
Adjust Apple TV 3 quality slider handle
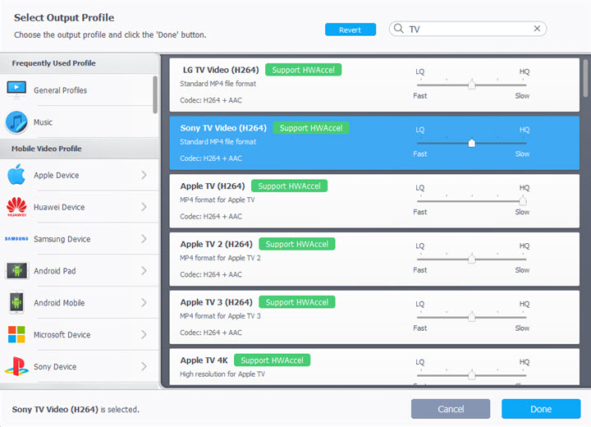(x=471, y=317)
